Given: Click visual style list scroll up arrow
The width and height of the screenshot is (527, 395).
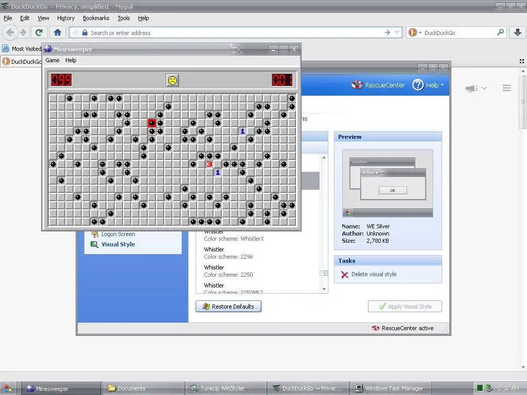Looking at the screenshot, I should click(x=324, y=157).
